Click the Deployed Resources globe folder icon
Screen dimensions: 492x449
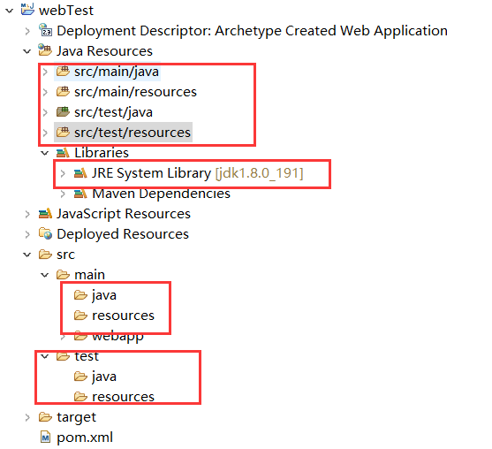click(46, 234)
